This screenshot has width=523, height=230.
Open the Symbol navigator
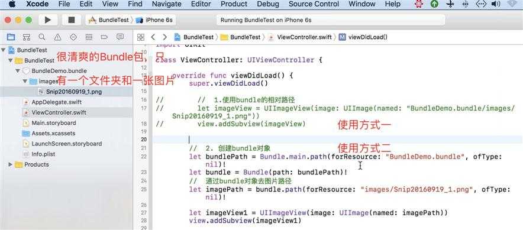point(27,37)
